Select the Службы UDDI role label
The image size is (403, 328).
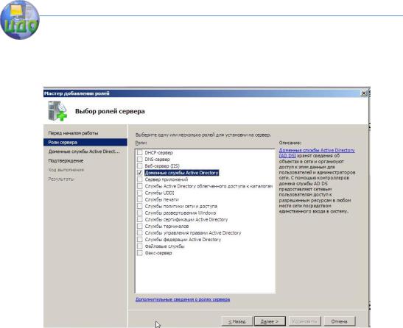(159, 193)
